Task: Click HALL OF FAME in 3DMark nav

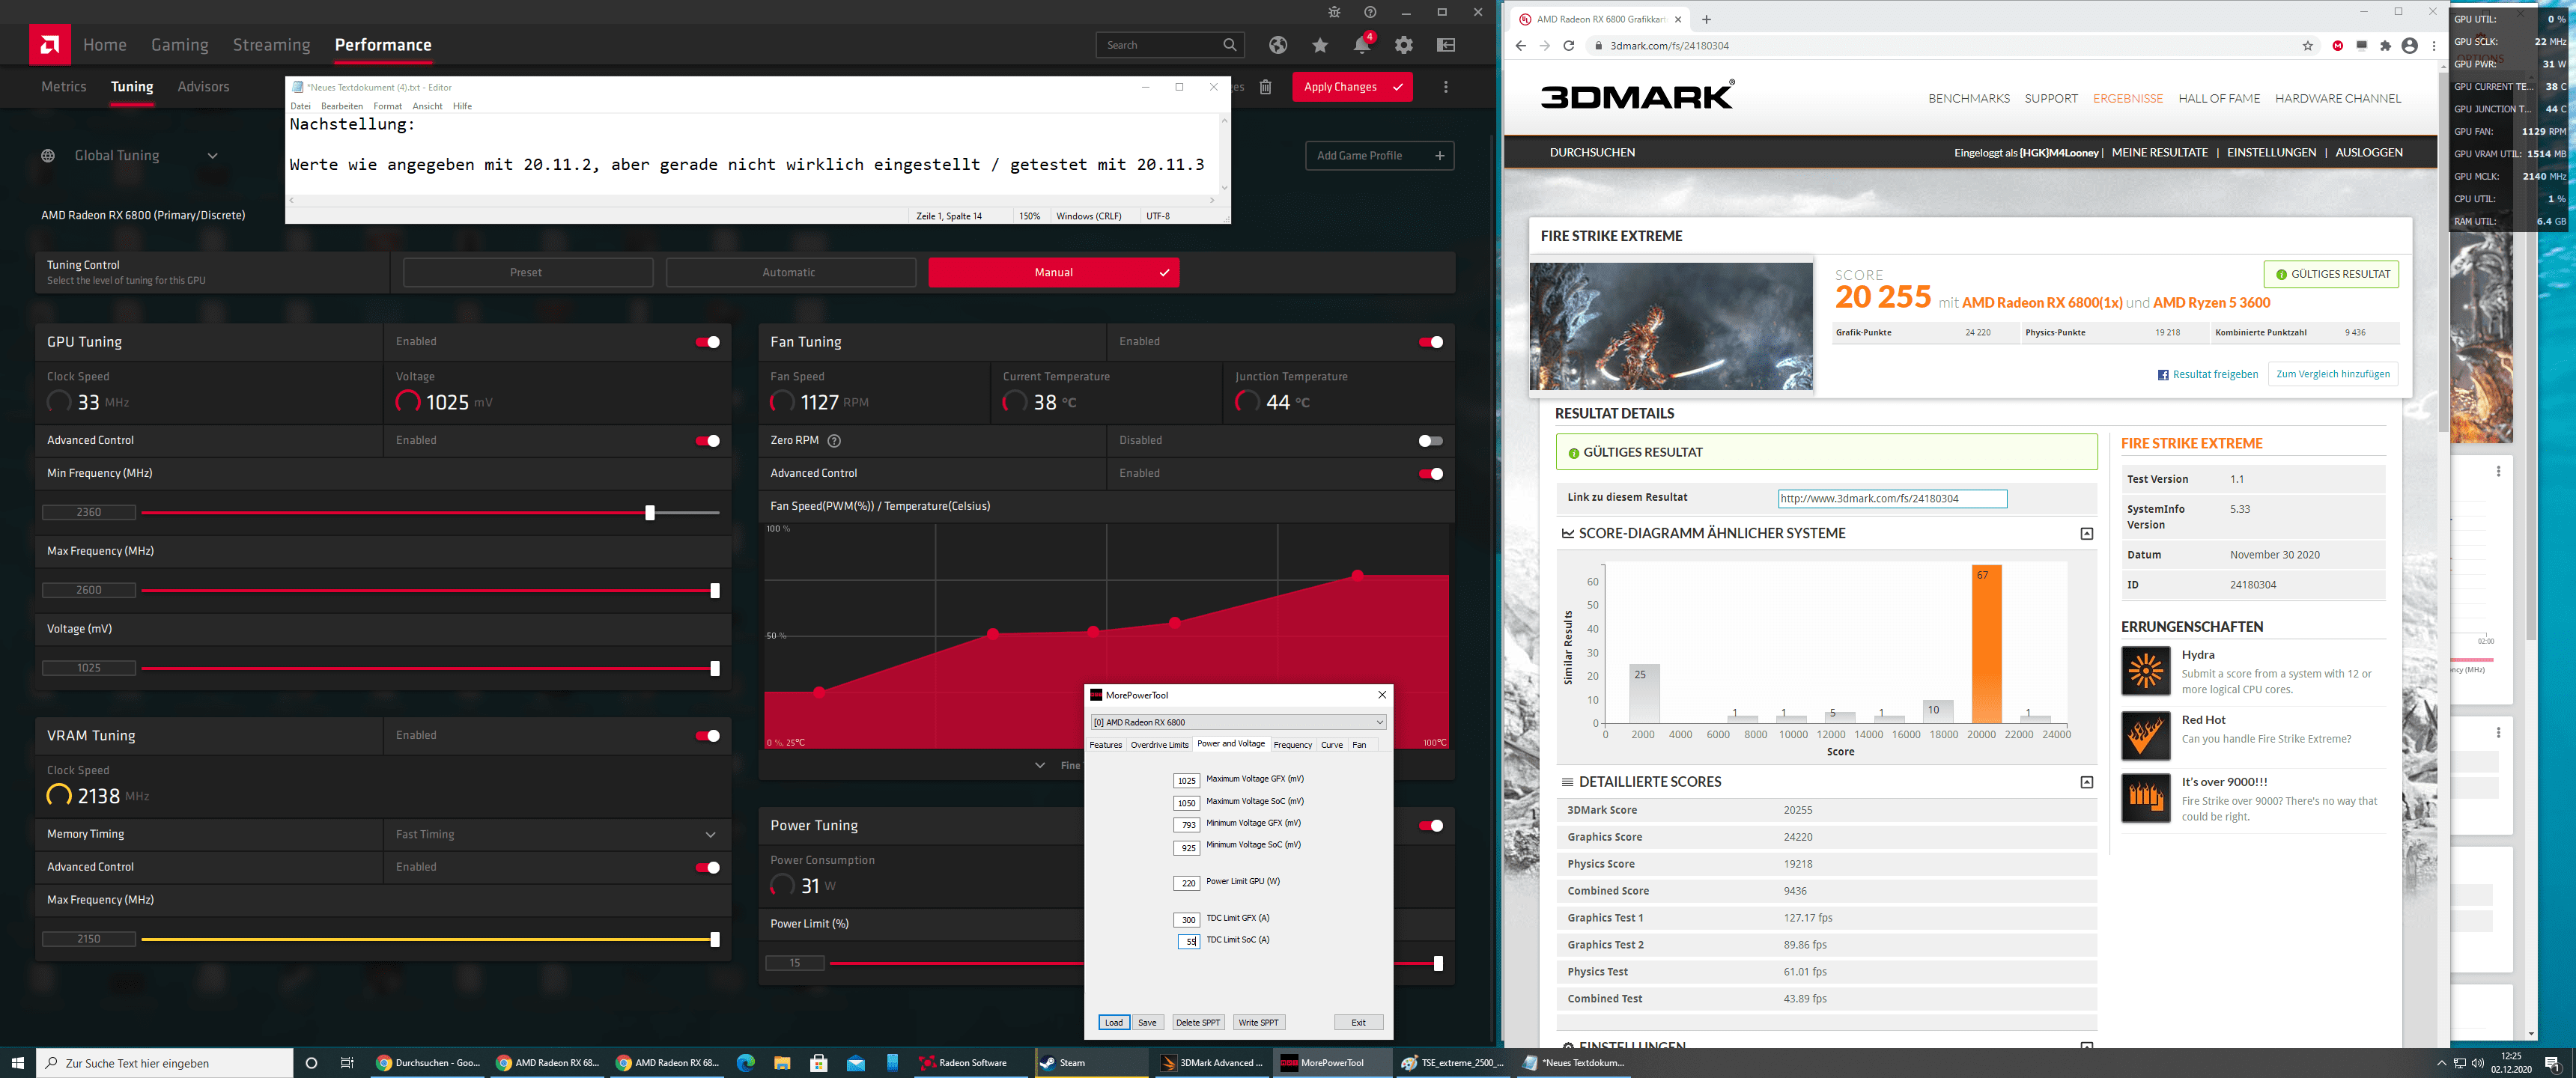Action: click(x=2219, y=99)
